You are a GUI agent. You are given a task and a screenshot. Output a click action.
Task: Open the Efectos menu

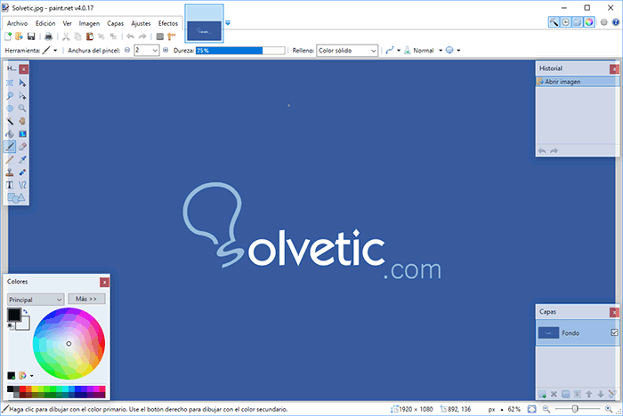tap(168, 23)
